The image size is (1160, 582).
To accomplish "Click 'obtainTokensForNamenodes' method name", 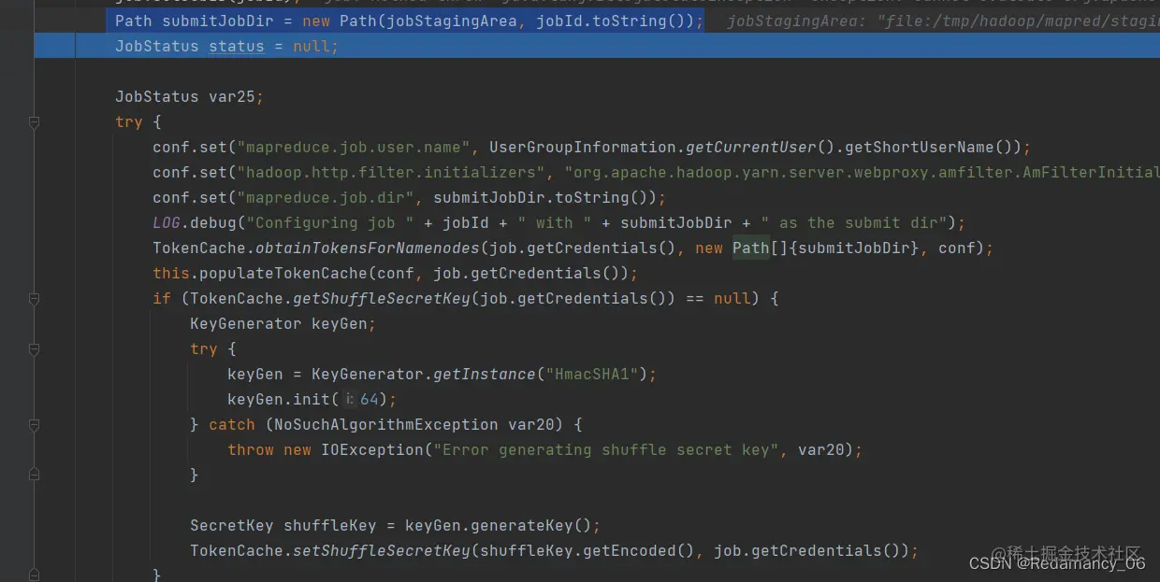I will tap(367, 248).
